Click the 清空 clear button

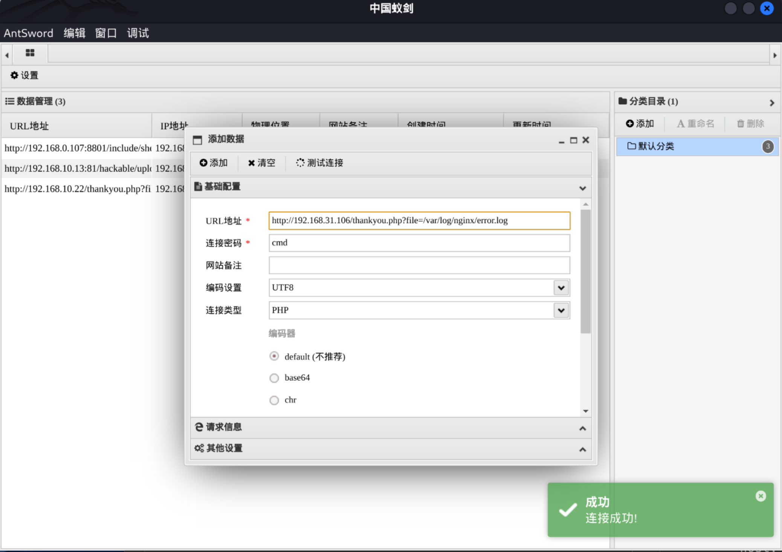[261, 163]
